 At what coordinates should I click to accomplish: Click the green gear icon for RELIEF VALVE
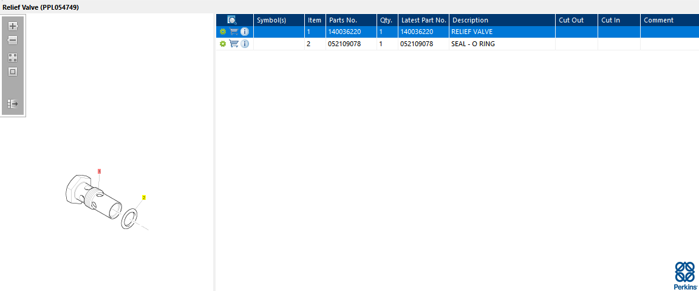click(223, 32)
